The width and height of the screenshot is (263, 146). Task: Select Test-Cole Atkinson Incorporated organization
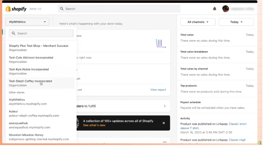(x=31, y=59)
